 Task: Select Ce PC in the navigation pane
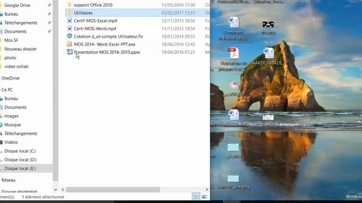(x=7, y=90)
